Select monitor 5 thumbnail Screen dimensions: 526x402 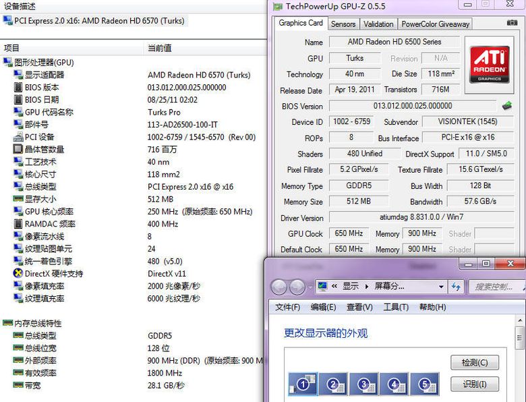click(425, 384)
